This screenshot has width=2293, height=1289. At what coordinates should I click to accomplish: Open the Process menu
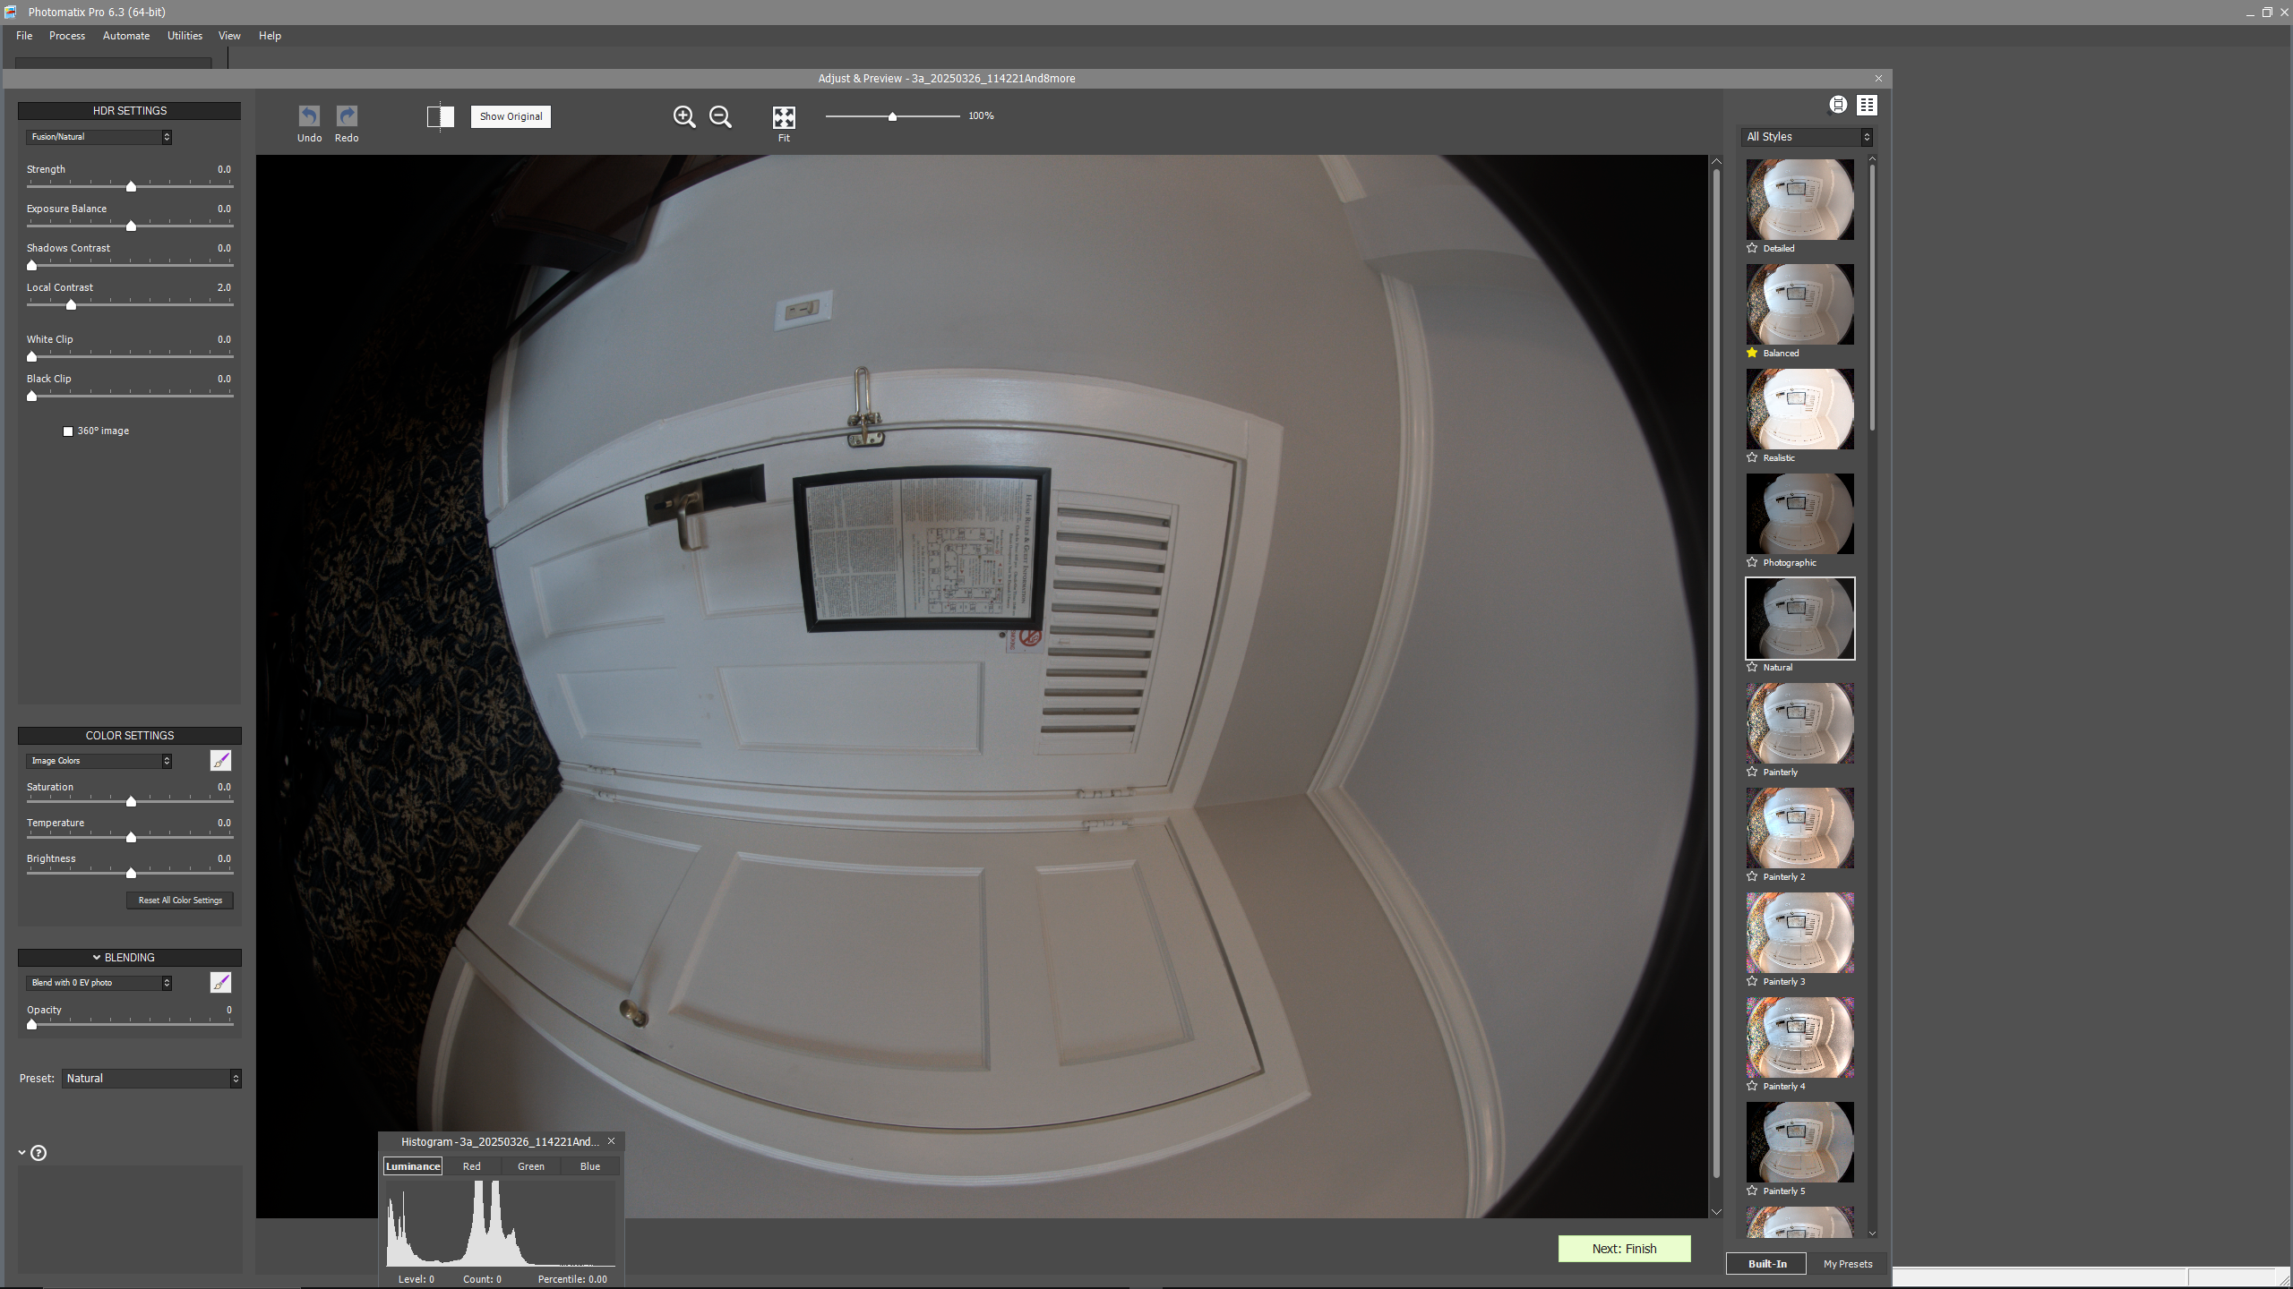67,36
